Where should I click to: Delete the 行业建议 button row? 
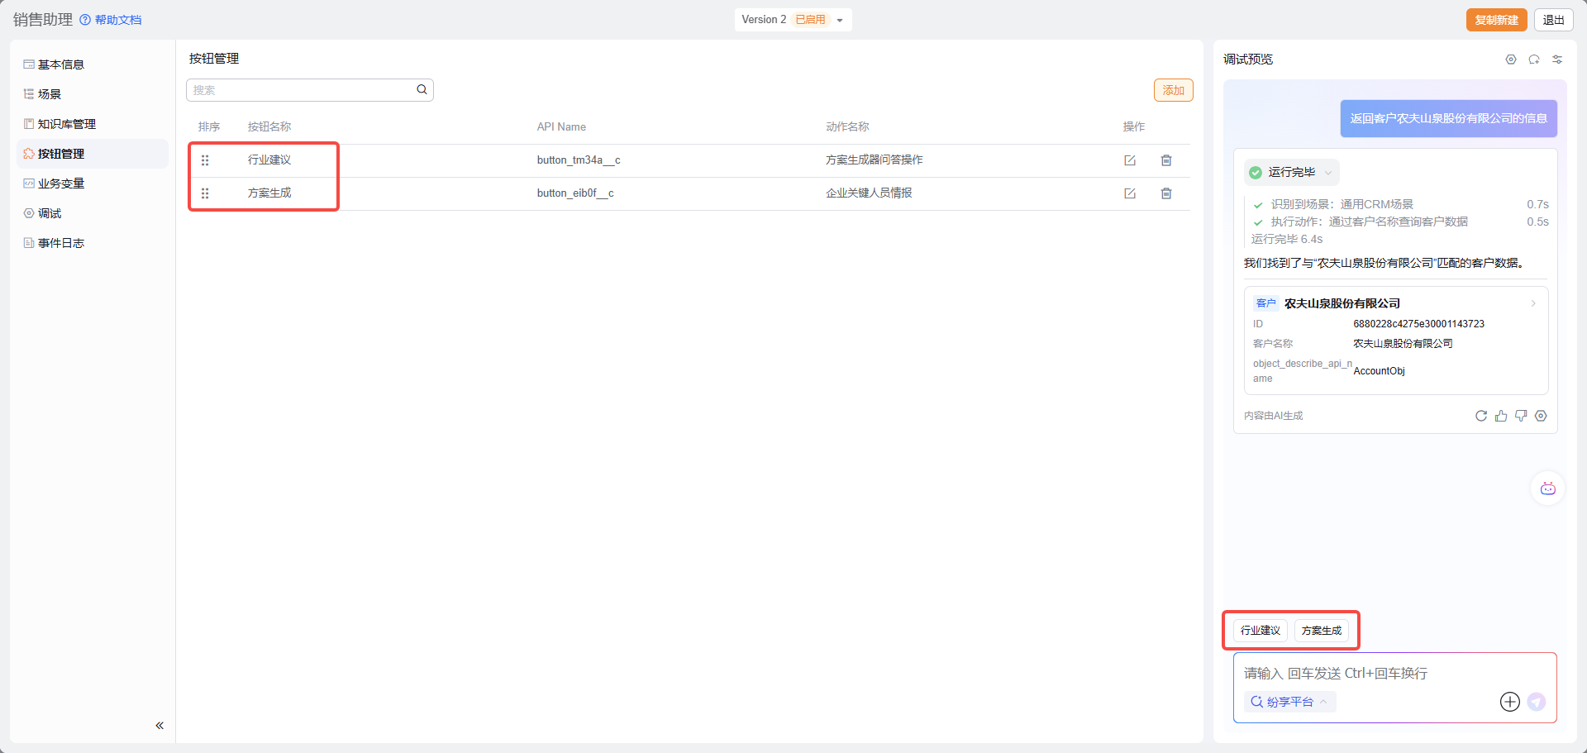(x=1166, y=160)
